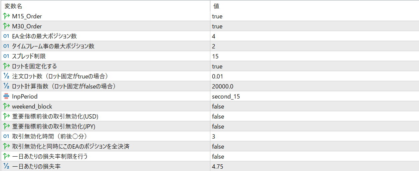Click the double-type icon beside 一日あたりの損失率

coord(6,166)
